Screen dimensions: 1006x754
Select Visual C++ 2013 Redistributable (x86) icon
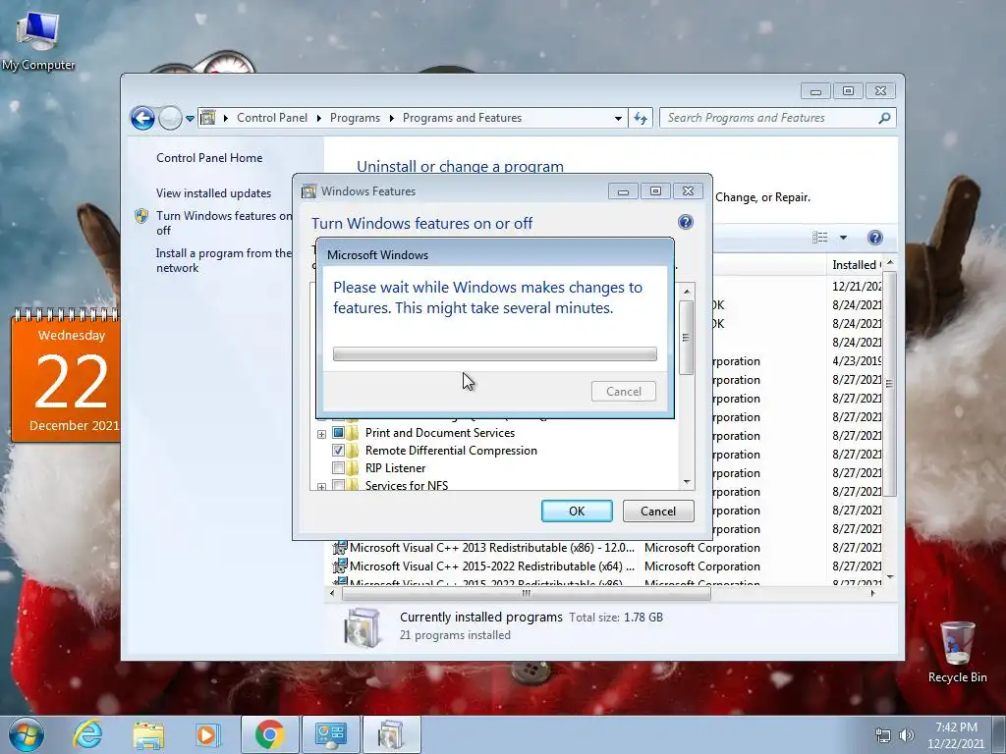(x=339, y=548)
